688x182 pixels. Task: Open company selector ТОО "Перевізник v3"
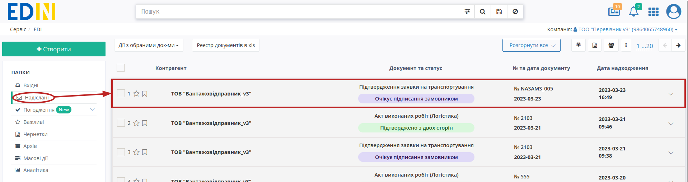click(626, 29)
